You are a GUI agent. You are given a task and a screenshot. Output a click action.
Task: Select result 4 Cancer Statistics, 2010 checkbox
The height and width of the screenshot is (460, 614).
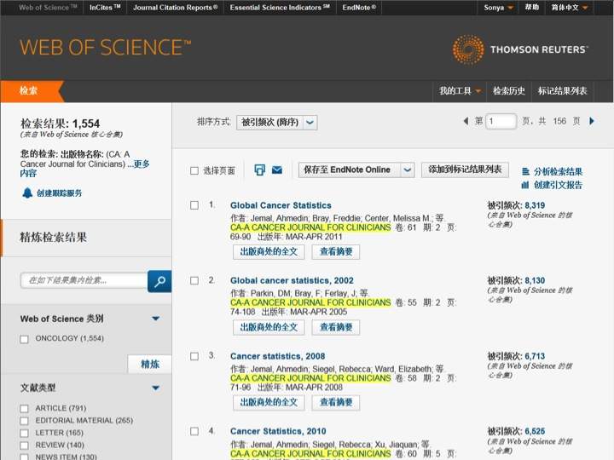point(194,431)
